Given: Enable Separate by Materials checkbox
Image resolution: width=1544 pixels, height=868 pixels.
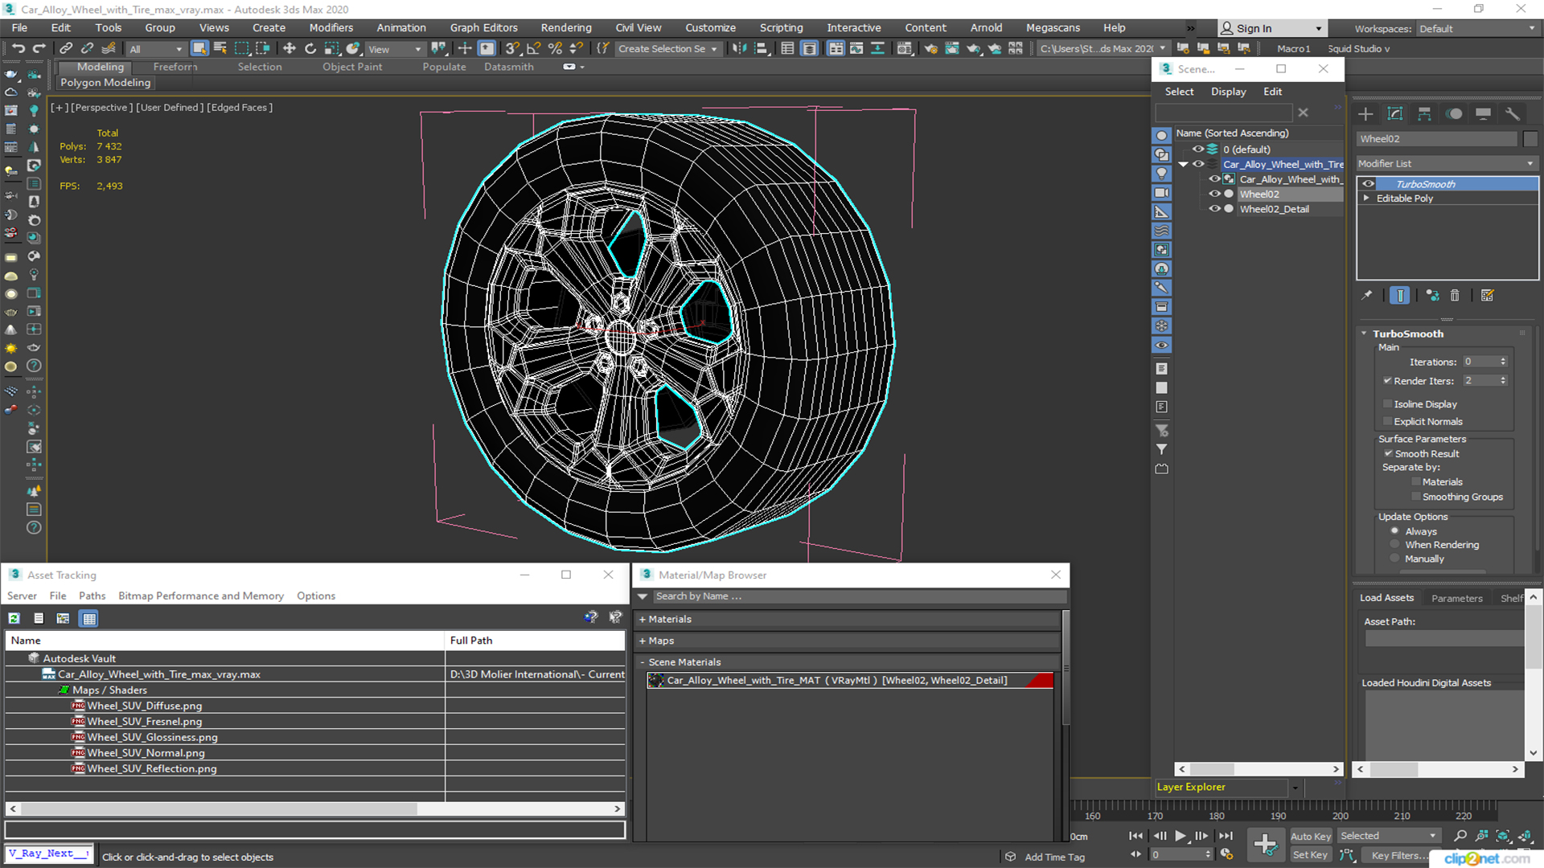Looking at the screenshot, I should (x=1416, y=481).
